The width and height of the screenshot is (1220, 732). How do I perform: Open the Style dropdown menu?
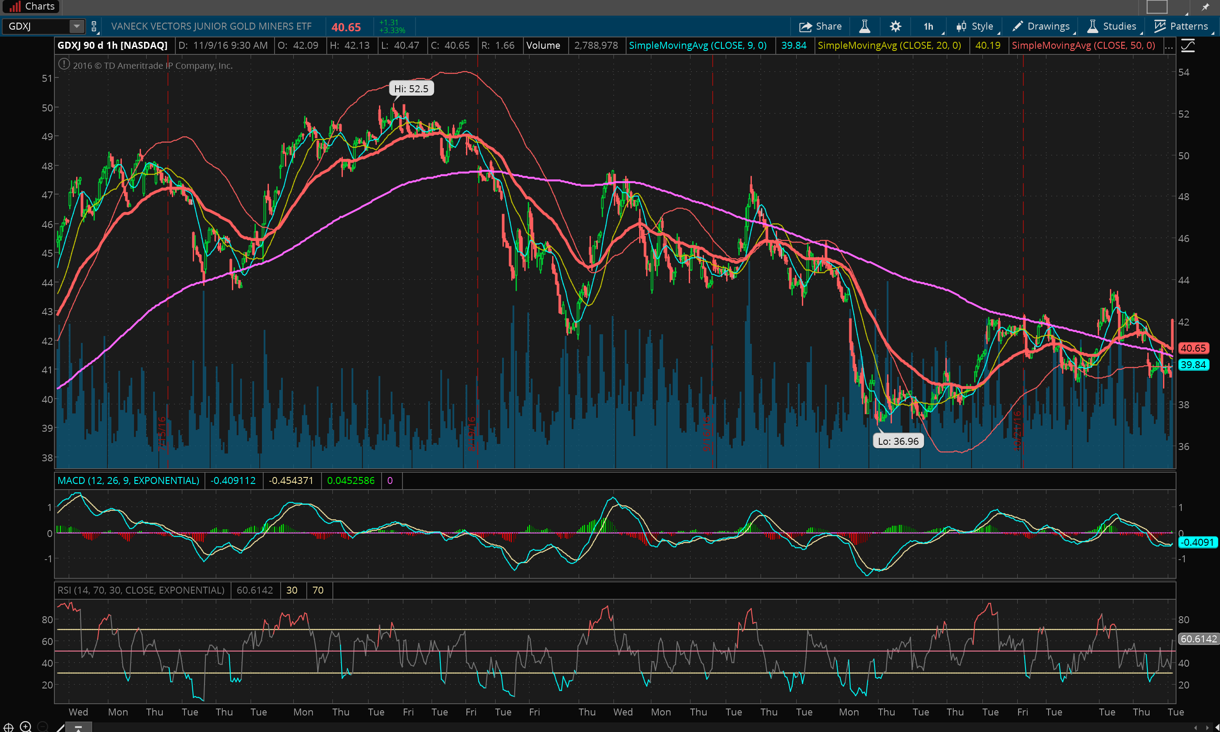975,26
